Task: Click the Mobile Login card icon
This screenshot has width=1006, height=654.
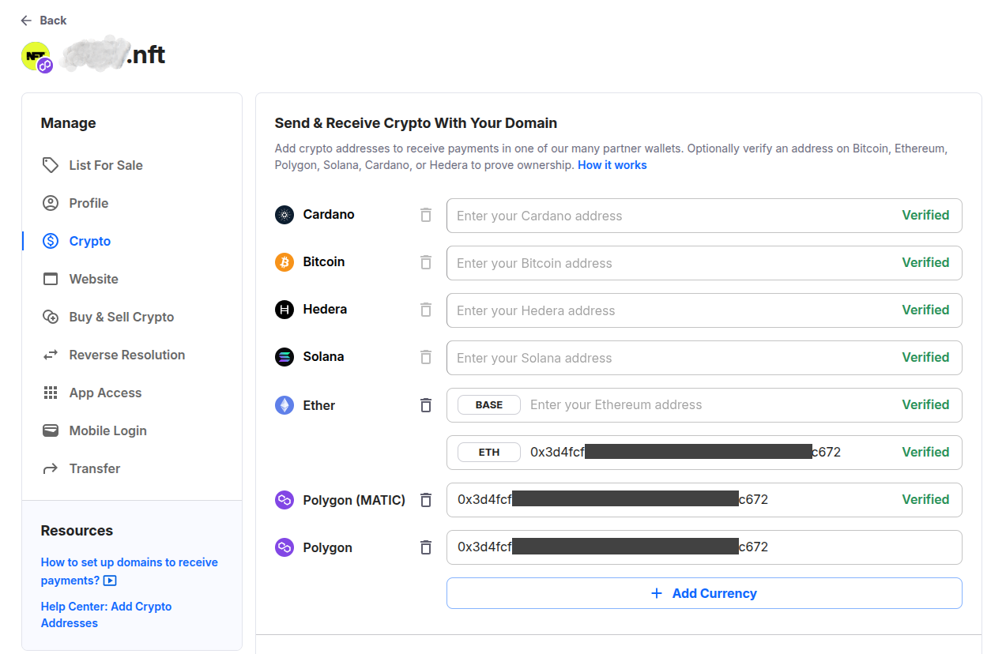Action: coord(51,430)
